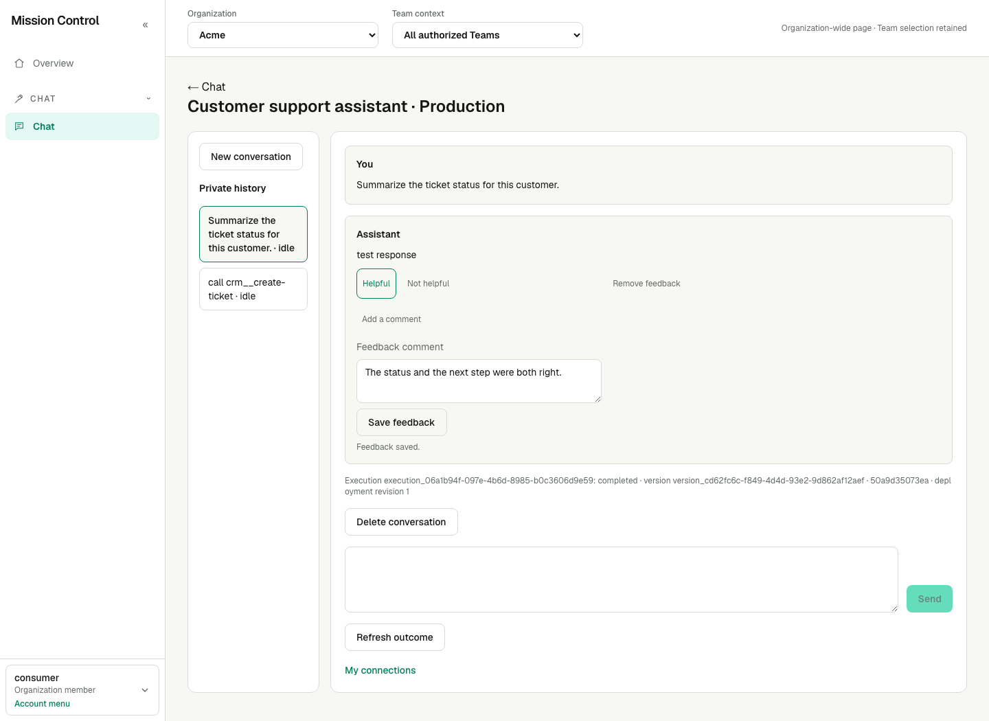
Task: Open the My connections link
Action: pyautogui.click(x=380, y=670)
